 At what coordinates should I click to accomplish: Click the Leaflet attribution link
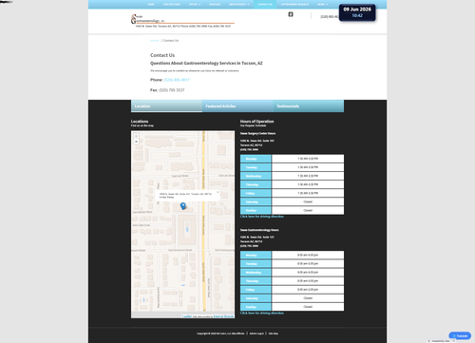click(187, 316)
